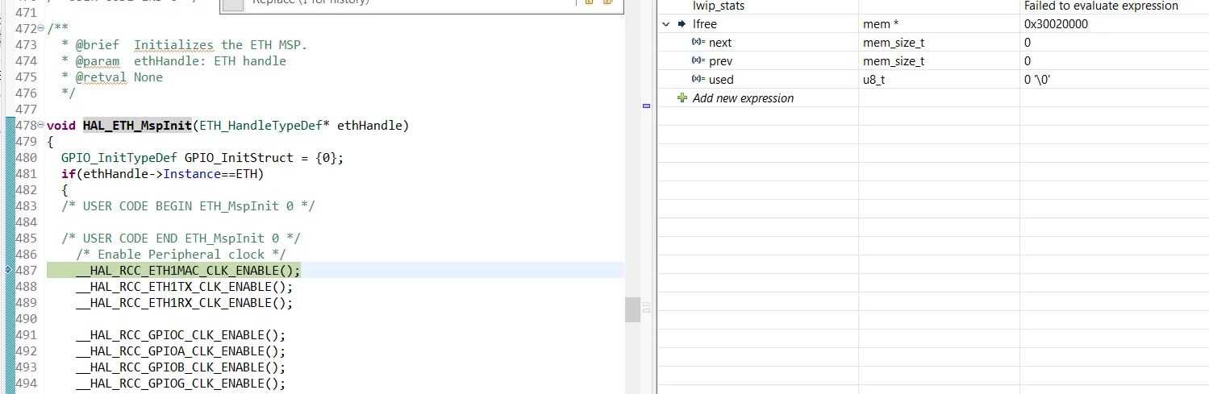The height and width of the screenshot is (394, 1209).
Task: Click the @param ethHandle comment line
Action: (173, 61)
